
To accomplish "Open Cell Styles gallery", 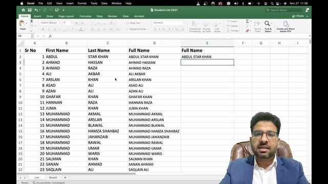I will (217, 27).
